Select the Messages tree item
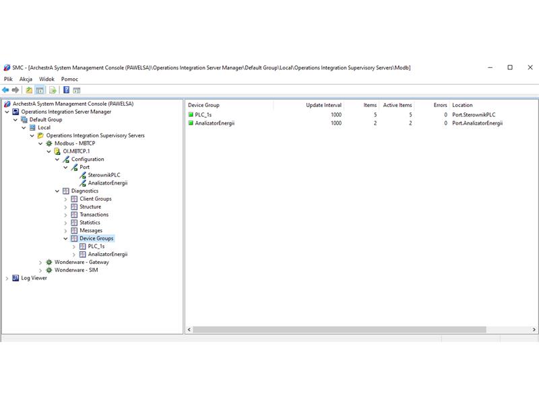The height and width of the screenshot is (404, 539). [x=91, y=230]
